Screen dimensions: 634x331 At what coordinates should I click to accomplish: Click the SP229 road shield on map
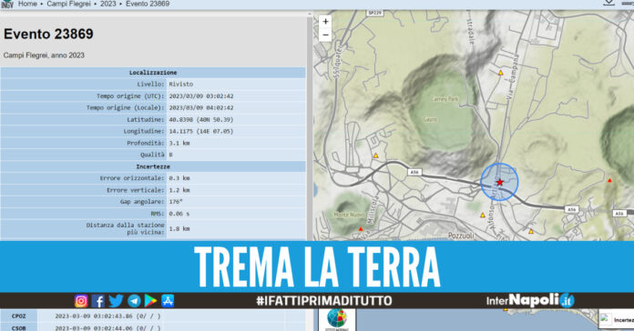pyautogui.click(x=373, y=13)
